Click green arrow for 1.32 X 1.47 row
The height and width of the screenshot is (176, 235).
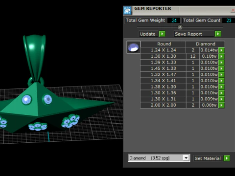tap(221, 74)
